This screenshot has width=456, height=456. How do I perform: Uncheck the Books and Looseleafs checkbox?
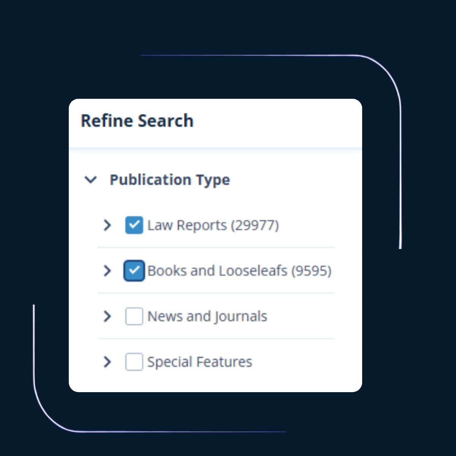tap(134, 271)
